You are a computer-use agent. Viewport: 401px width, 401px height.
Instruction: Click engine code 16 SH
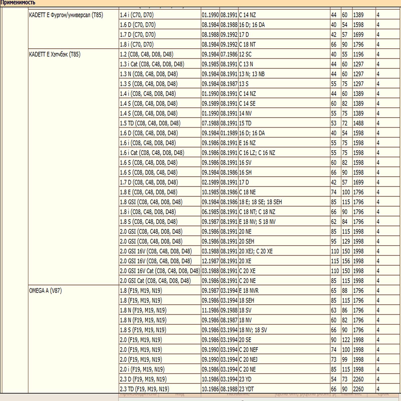(x=245, y=172)
